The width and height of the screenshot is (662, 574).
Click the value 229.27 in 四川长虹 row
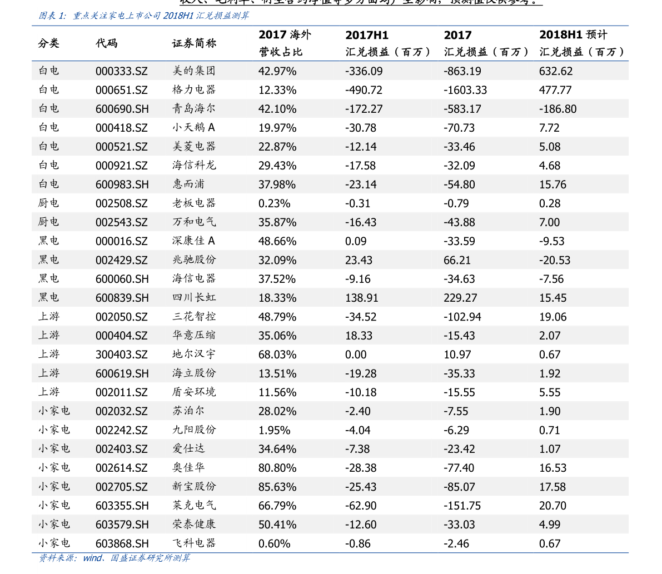click(460, 298)
